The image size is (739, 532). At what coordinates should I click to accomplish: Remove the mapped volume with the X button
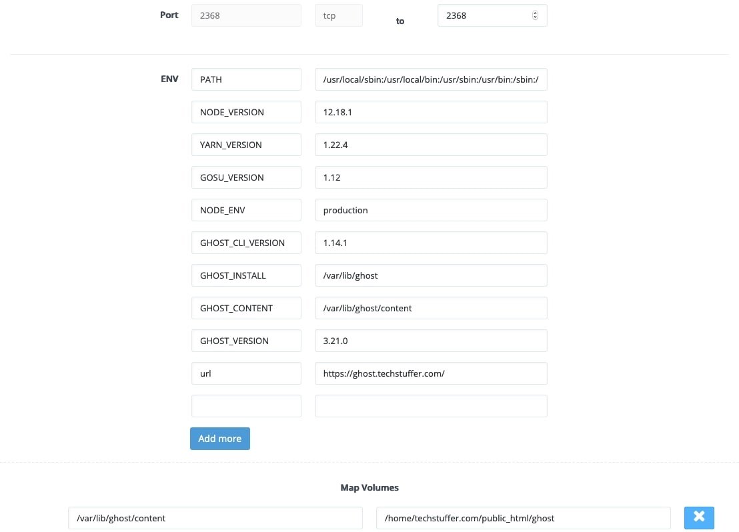tap(699, 518)
